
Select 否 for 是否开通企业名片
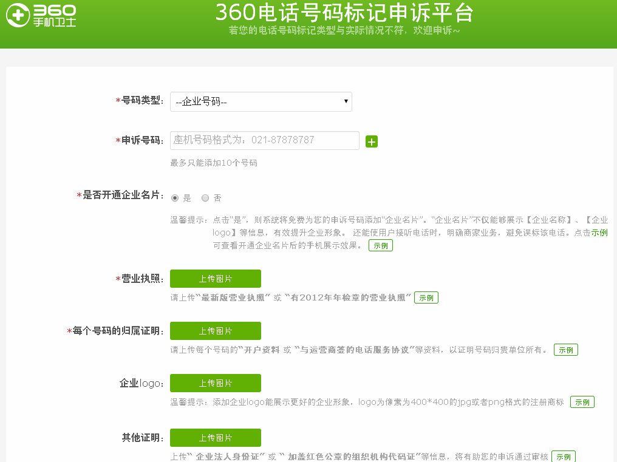point(205,198)
